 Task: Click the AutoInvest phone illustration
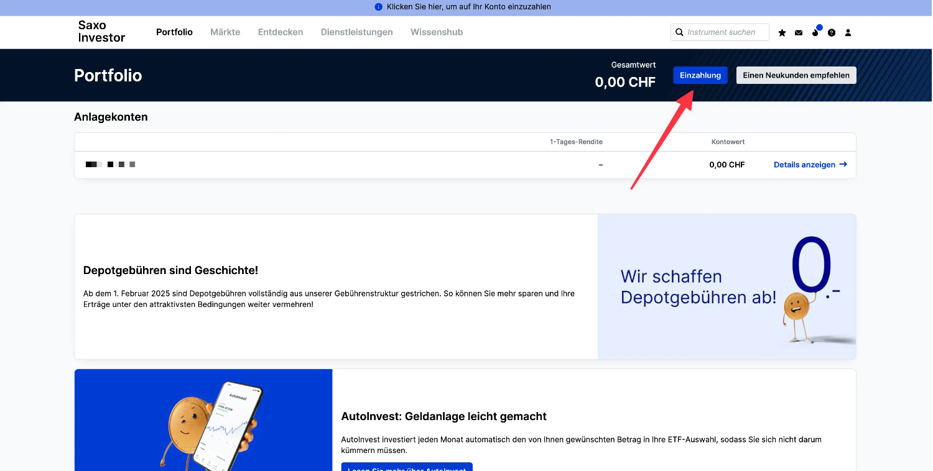[203, 420]
